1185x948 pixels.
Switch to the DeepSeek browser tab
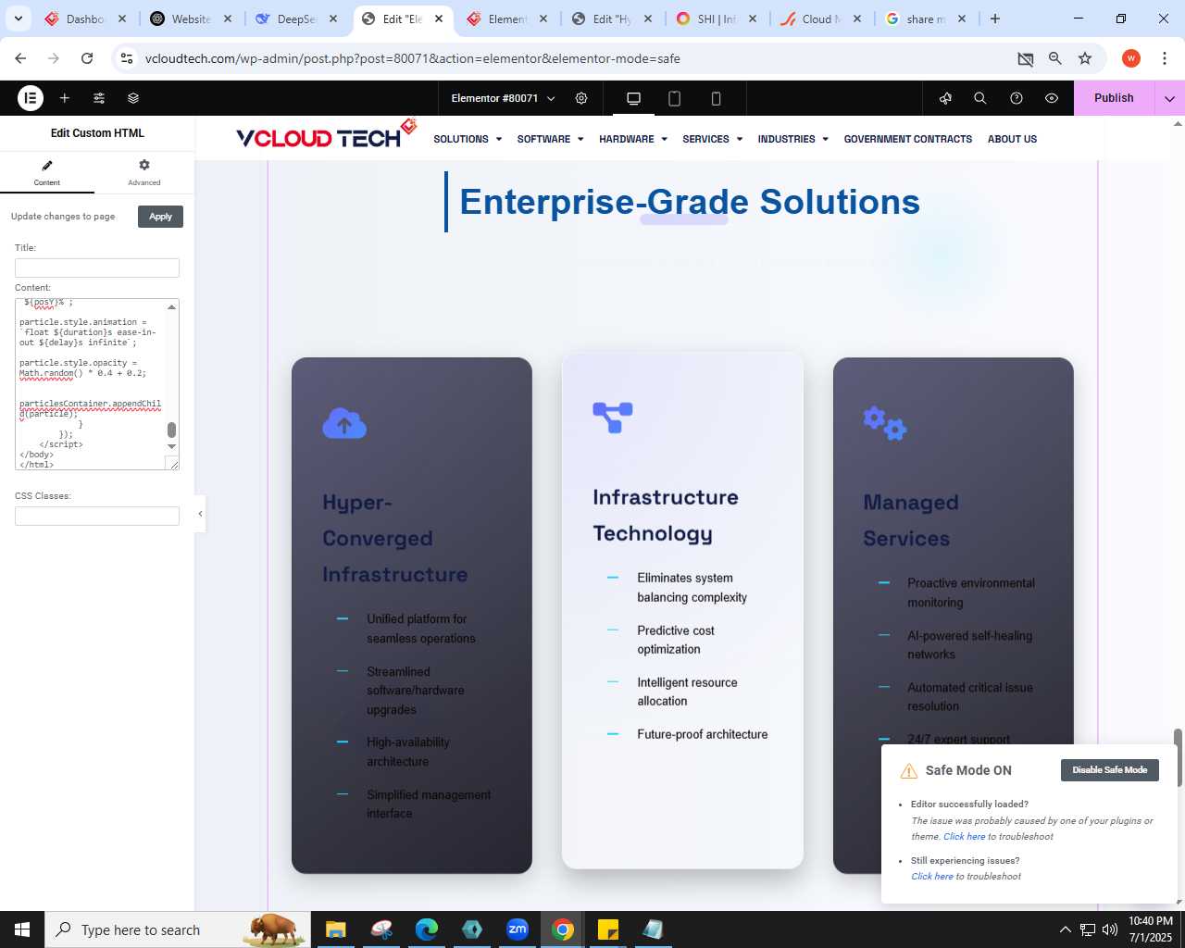[296, 19]
